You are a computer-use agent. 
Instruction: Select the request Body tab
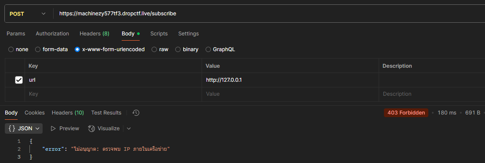pos(130,34)
